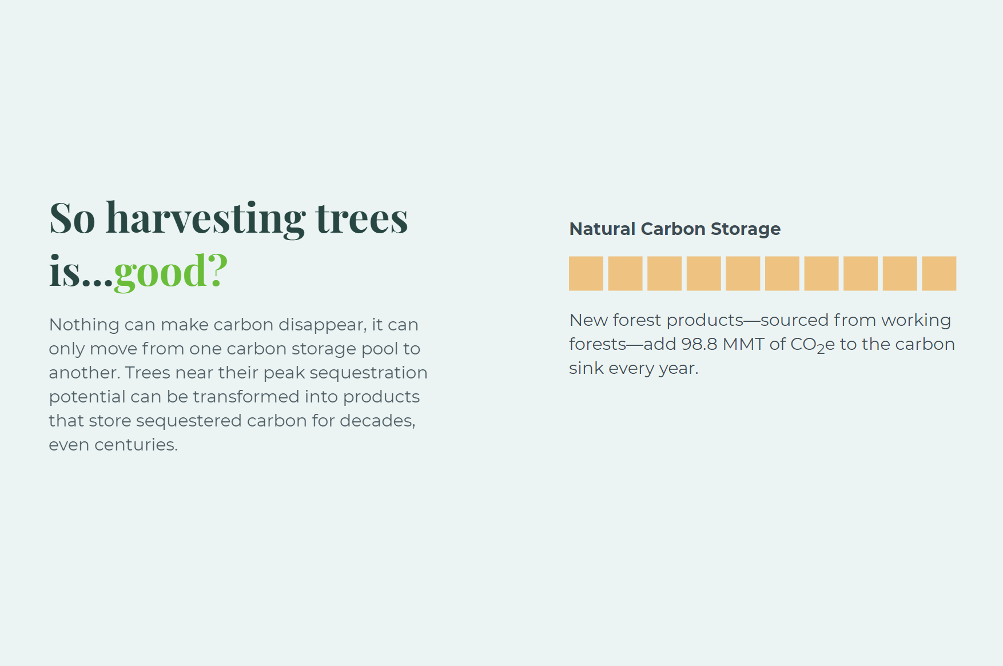Click the '98.8 MMT' figure in caption

coord(723,344)
